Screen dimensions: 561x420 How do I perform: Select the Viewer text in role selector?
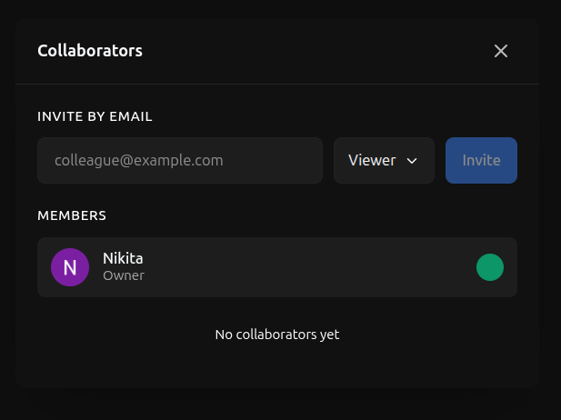pos(372,160)
